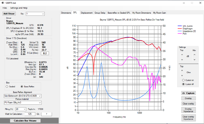Click the Frequency Hz axis label
The image size is (204, 124).
[x=119, y=117]
